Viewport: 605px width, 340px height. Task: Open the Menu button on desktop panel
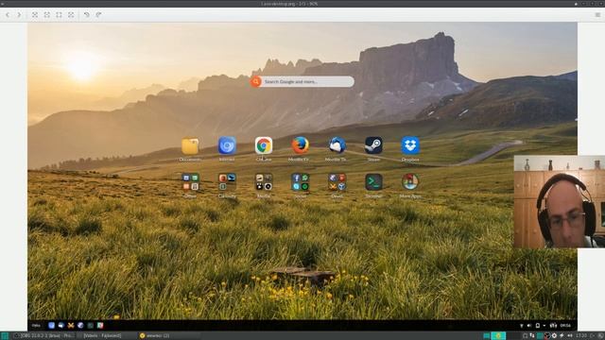point(36,325)
